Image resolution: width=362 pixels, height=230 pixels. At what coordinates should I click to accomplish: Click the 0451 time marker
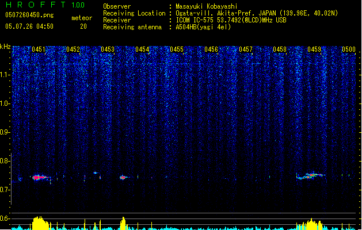[39, 49]
